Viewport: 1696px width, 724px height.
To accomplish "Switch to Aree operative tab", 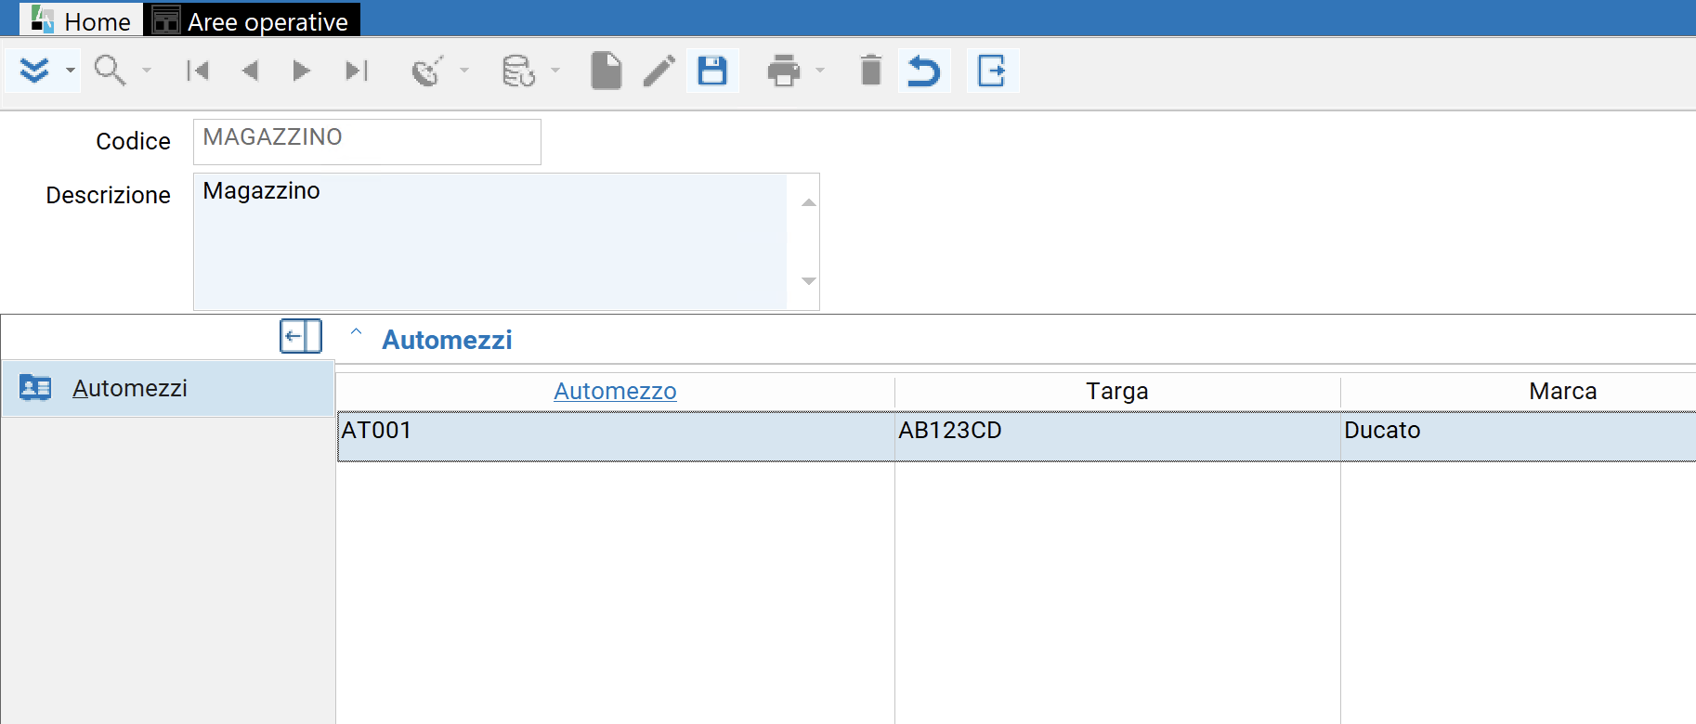I will pyautogui.click(x=252, y=19).
